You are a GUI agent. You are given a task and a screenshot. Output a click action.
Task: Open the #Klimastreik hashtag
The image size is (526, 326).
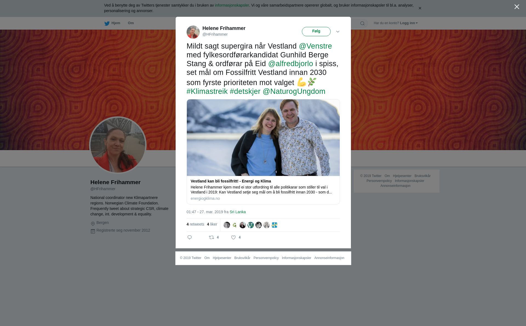(x=207, y=91)
